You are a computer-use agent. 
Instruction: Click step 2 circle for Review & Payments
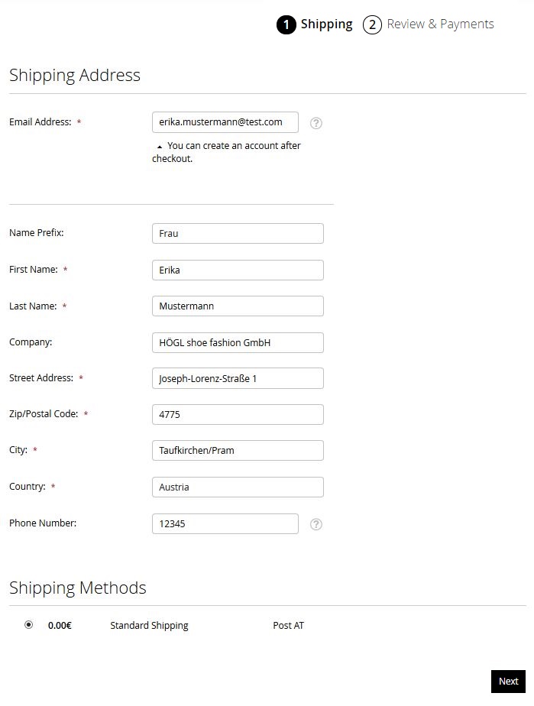(372, 25)
